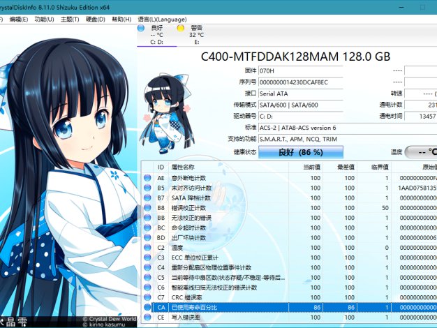The height and width of the screenshot is (328, 437).
Task: Click the 良好 (86 %) health status button
Action: (301, 152)
